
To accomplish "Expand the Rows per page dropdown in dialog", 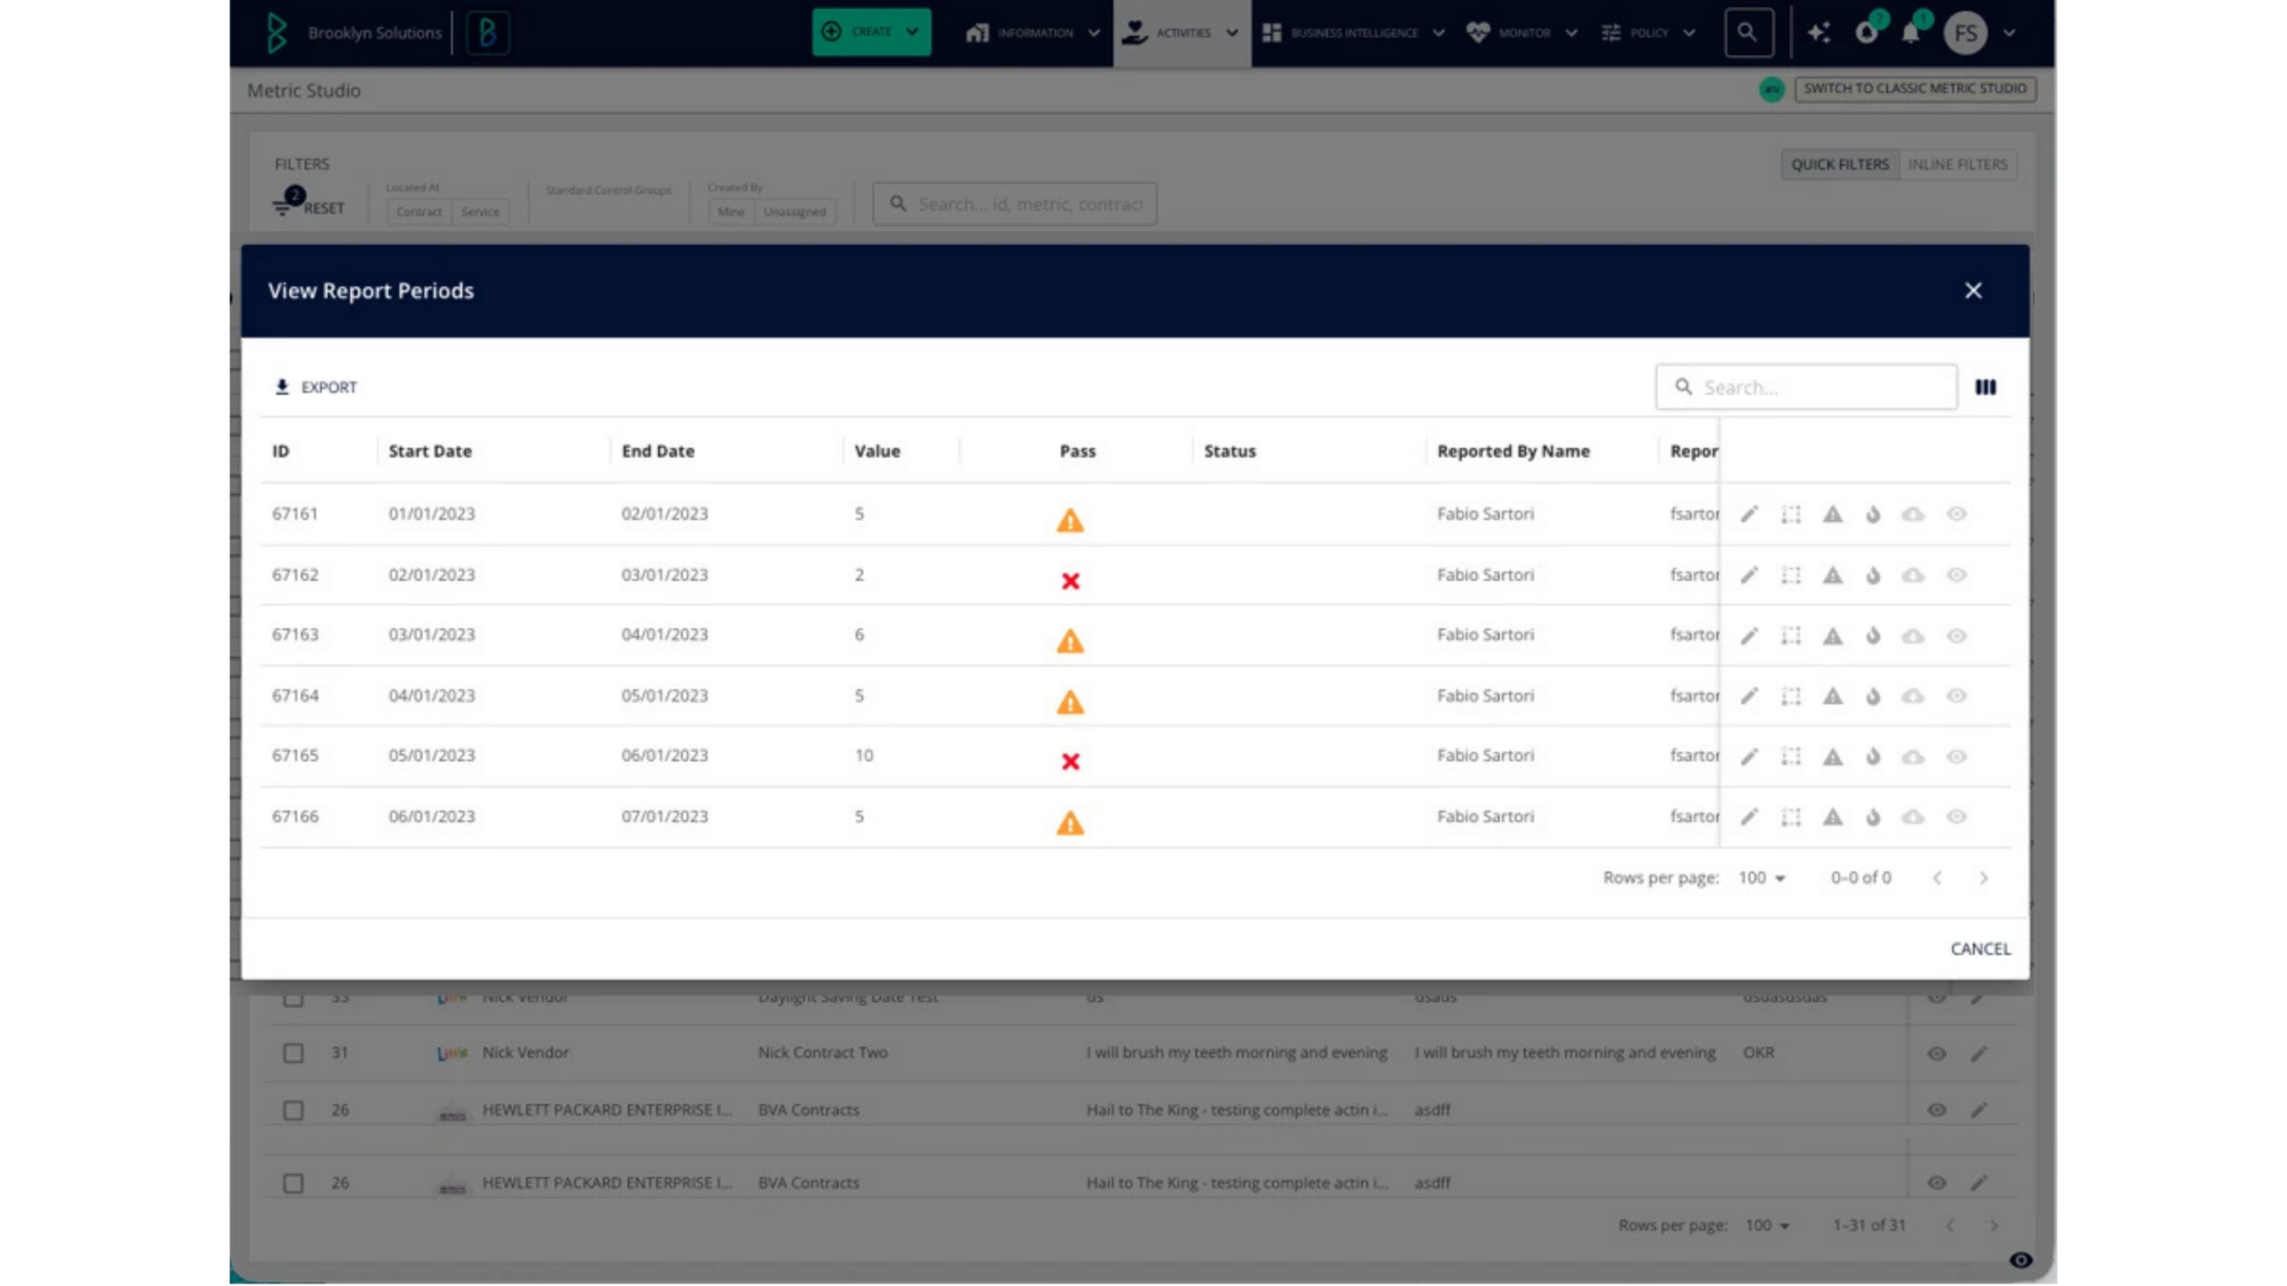I will (1761, 878).
